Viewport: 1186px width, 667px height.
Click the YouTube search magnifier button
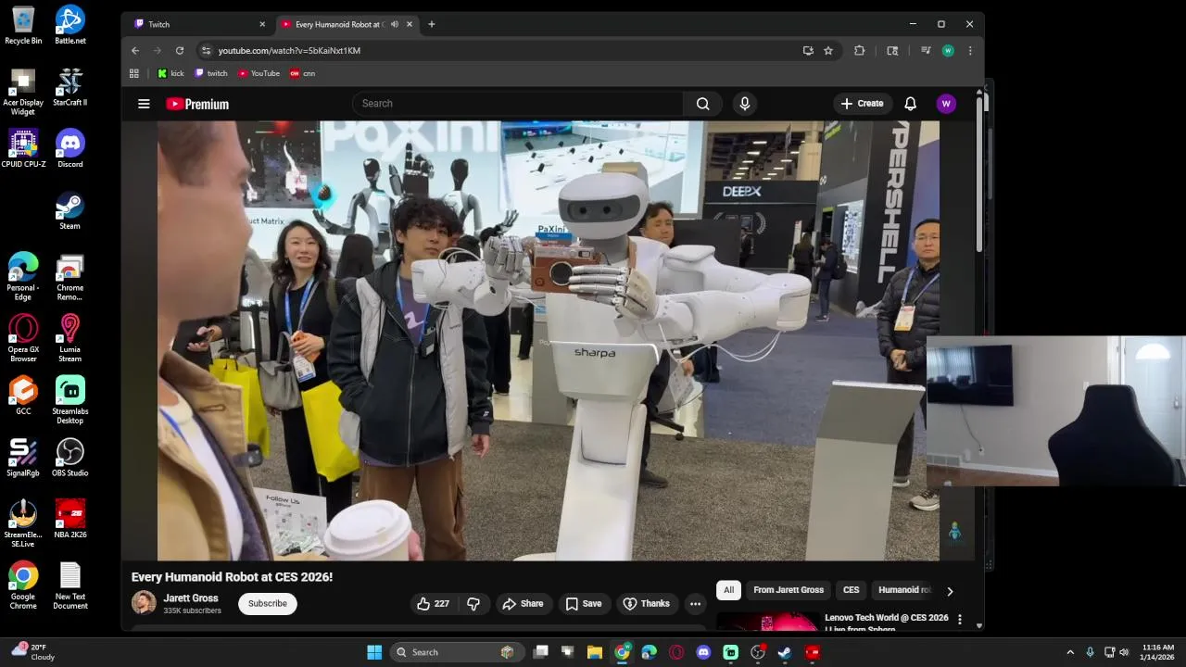pos(702,104)
